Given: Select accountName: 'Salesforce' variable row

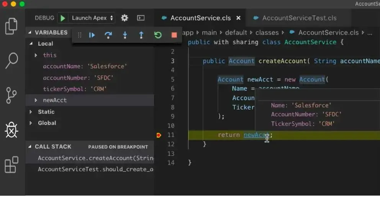Looking at the screenshot, I should tap(90, 66).
